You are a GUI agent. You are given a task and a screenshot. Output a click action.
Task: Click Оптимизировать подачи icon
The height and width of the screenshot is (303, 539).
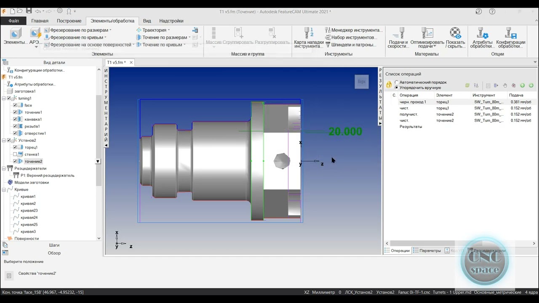pyautogui.click(x=427, y=33)
